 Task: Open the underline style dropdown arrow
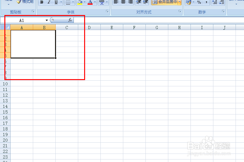tap(61, 2)
